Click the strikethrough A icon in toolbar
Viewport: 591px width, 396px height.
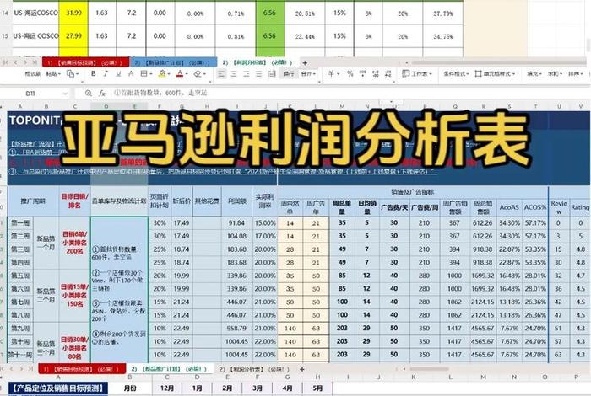point(131,73)
